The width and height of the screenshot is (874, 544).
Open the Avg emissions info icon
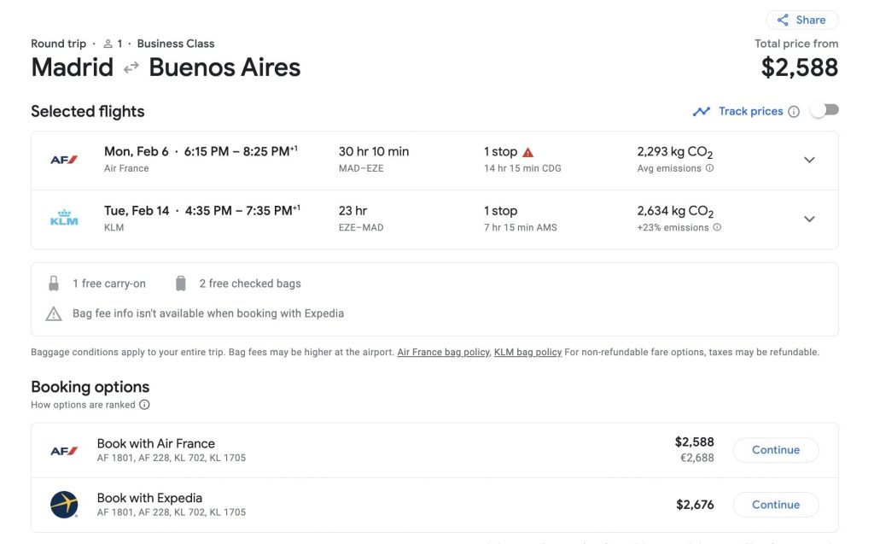click(709, 168)
